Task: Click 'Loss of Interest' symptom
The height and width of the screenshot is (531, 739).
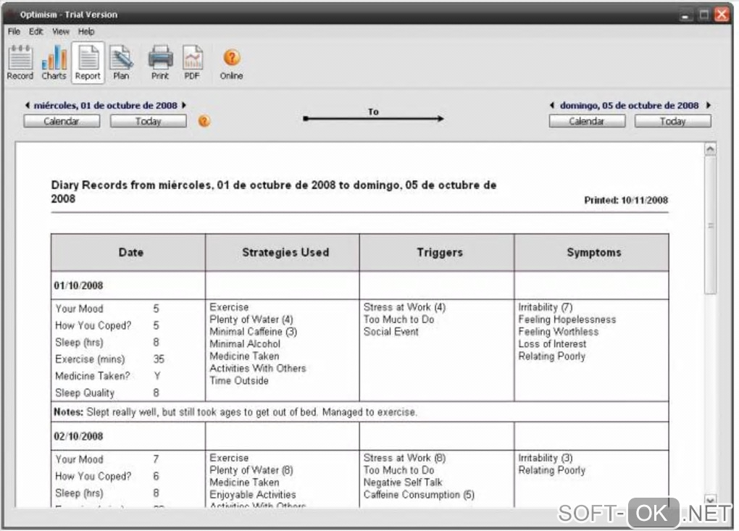Action: tap(552, 344)
